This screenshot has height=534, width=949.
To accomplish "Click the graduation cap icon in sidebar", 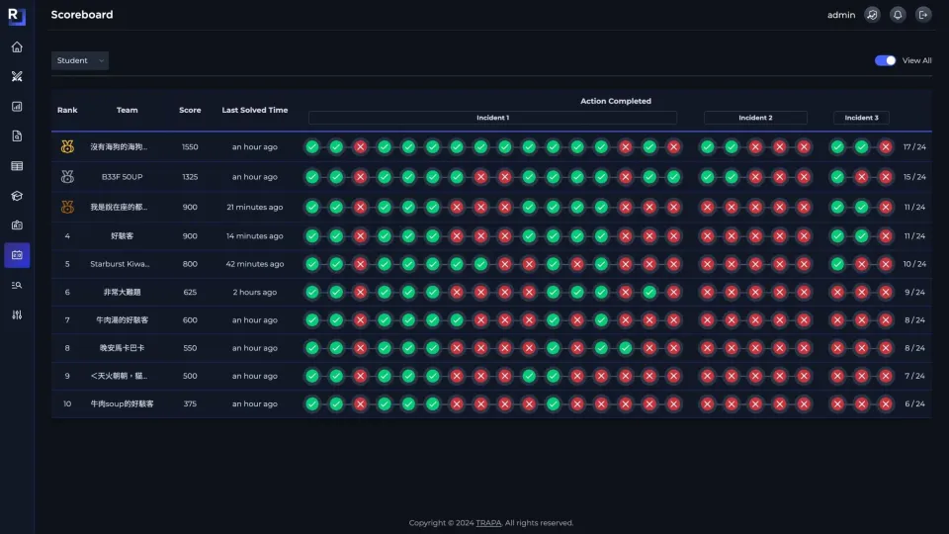I will [x=17, y=196].
